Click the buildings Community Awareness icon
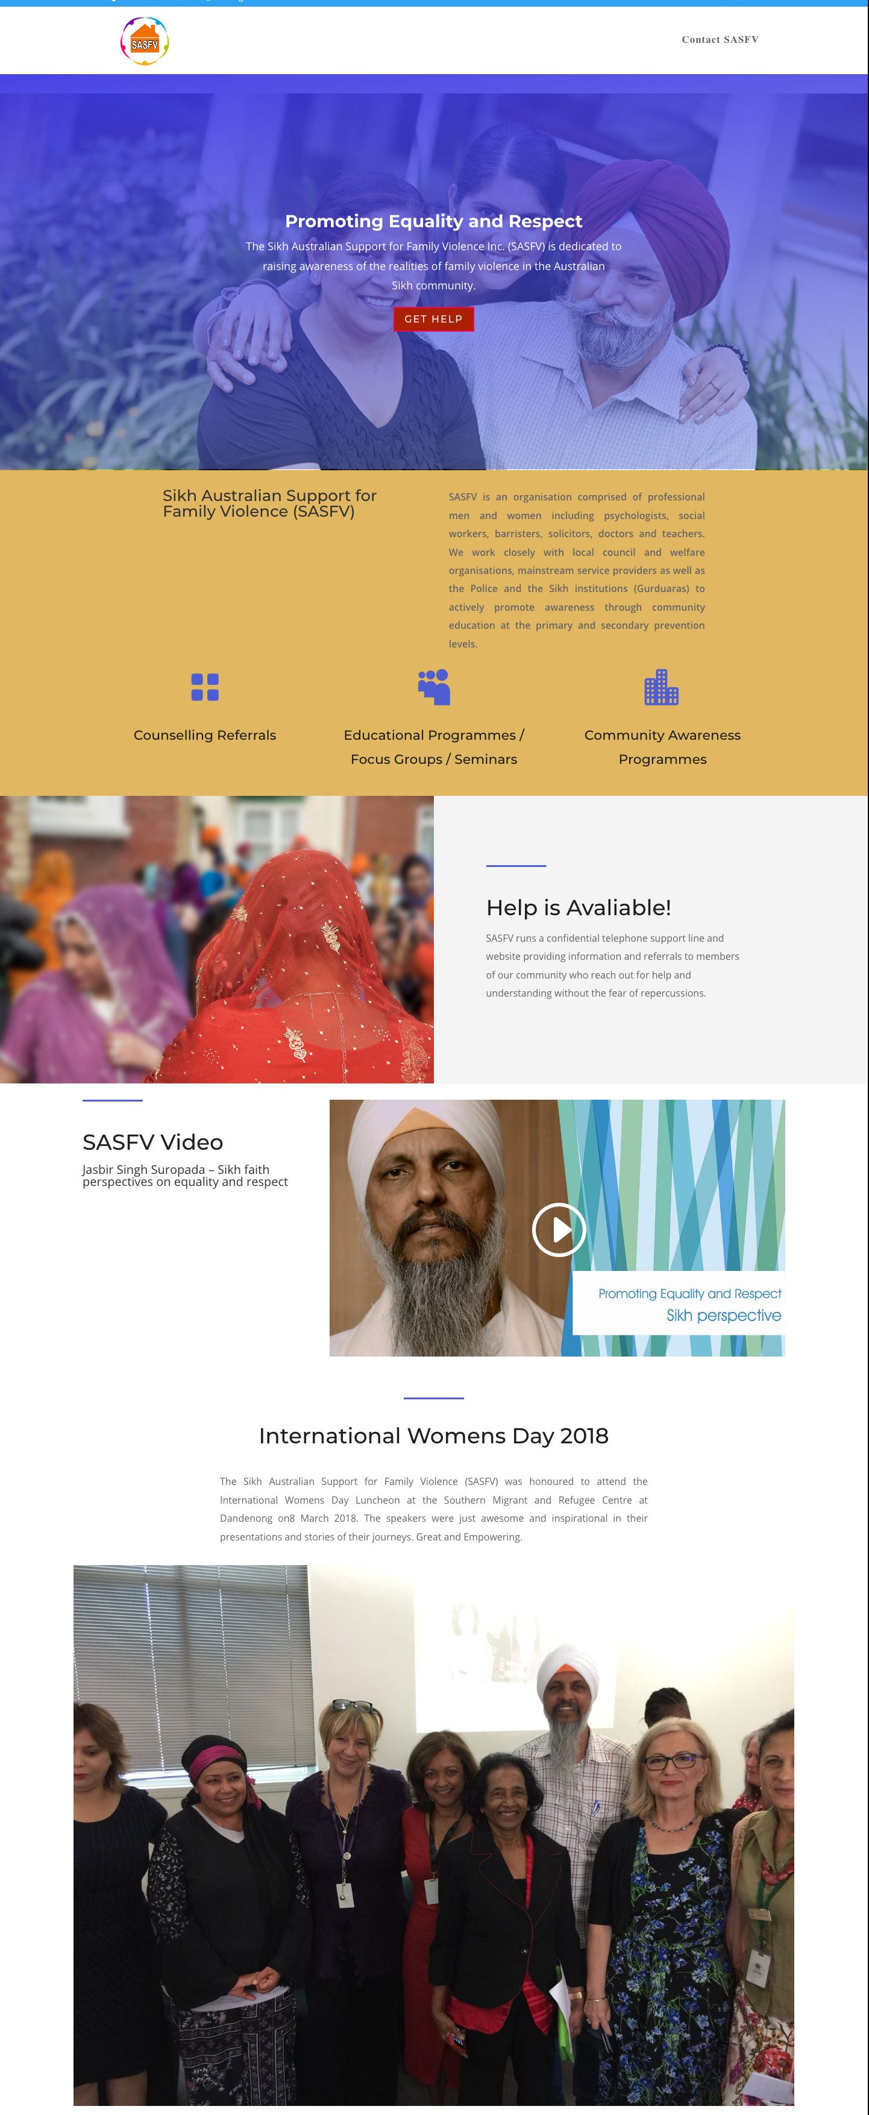869x2115 pixels. [661, 687]
